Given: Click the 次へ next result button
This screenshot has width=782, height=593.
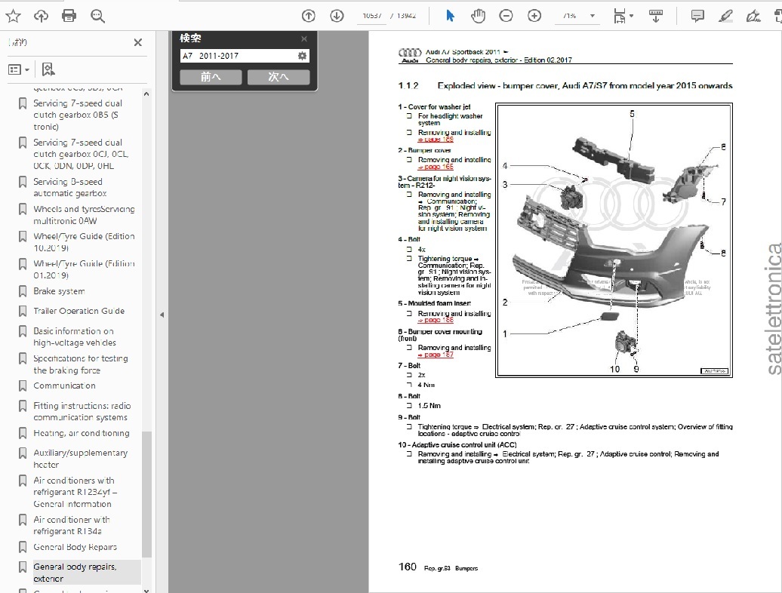Looking at the screenshot, I should [x=279, y=77].
